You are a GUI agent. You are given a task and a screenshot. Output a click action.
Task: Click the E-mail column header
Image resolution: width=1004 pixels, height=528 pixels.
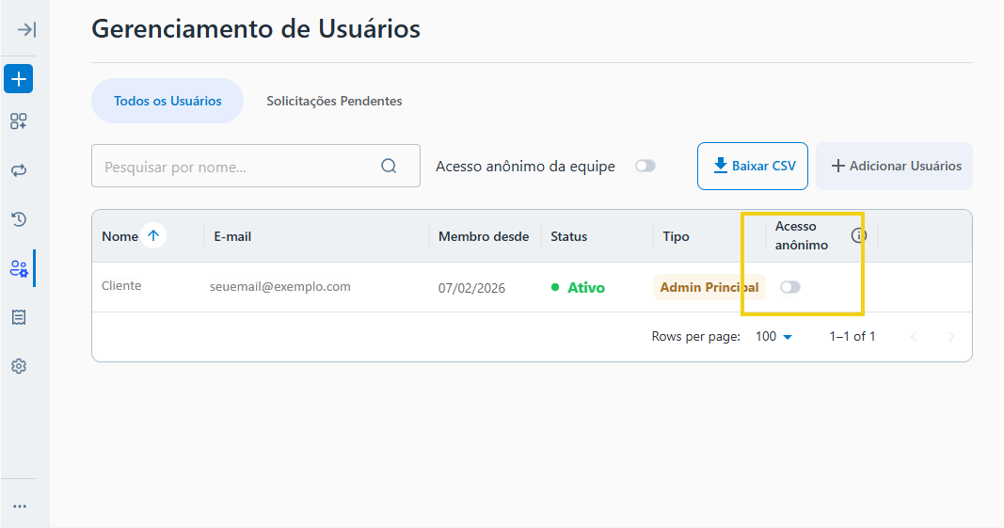click(x=232, y=236)
